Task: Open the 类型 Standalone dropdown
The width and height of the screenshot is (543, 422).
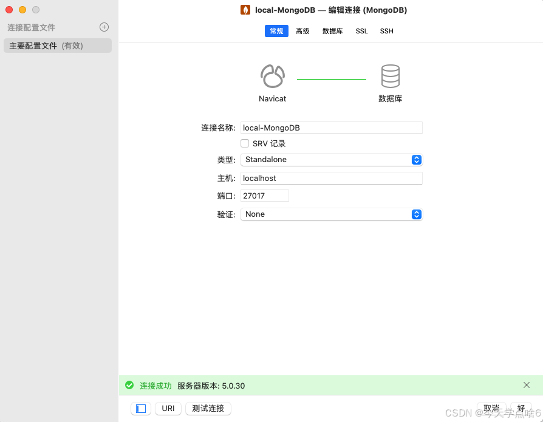Action: (332, 160)
